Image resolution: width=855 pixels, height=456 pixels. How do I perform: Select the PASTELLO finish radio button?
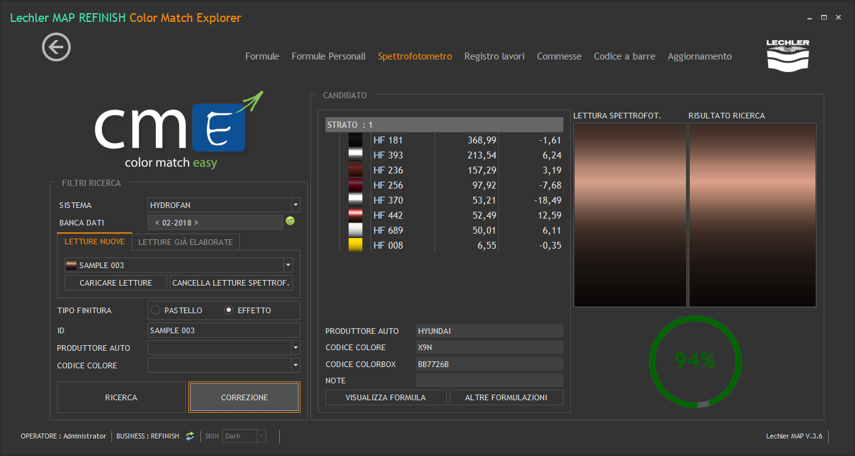[156, 310]
